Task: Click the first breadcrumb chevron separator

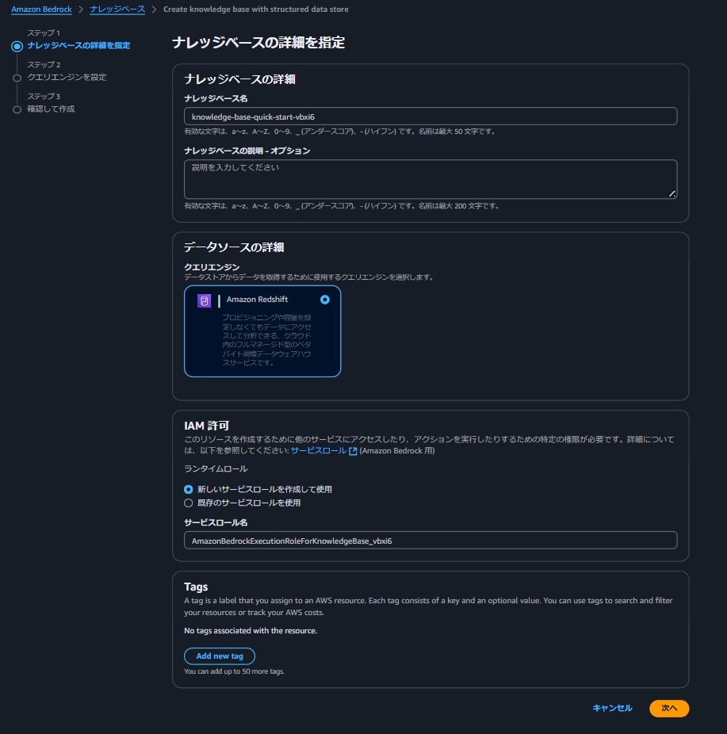Action: [81, 10]
